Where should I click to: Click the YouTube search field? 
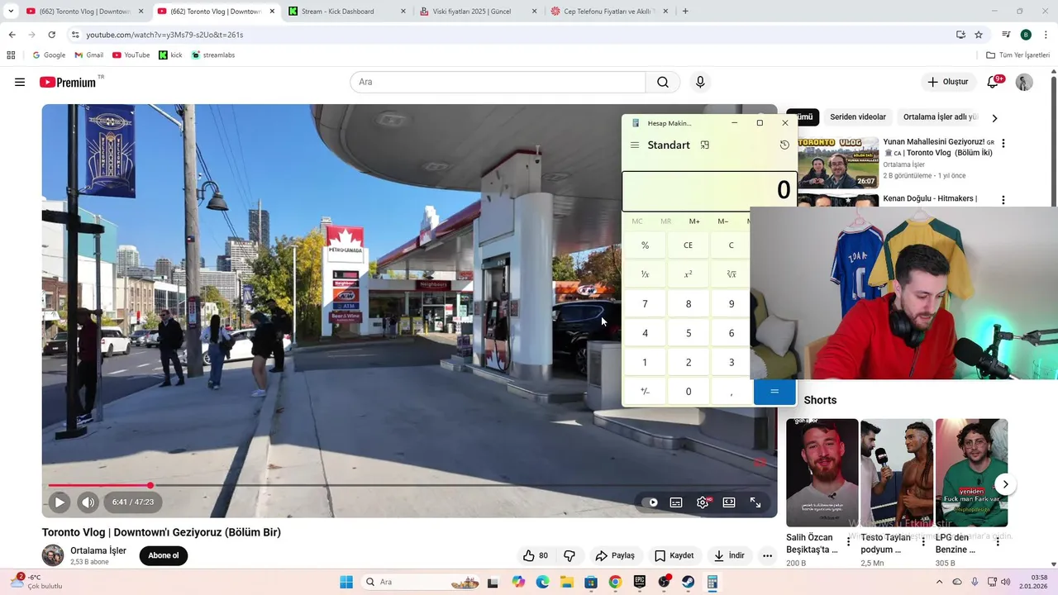(x=498, y=82)
